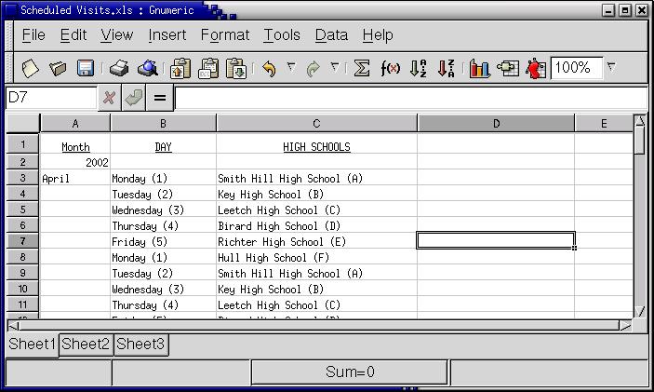Select the cell containing 2002
This screenshot has width=654, height=392.
[x=75, y=162]
